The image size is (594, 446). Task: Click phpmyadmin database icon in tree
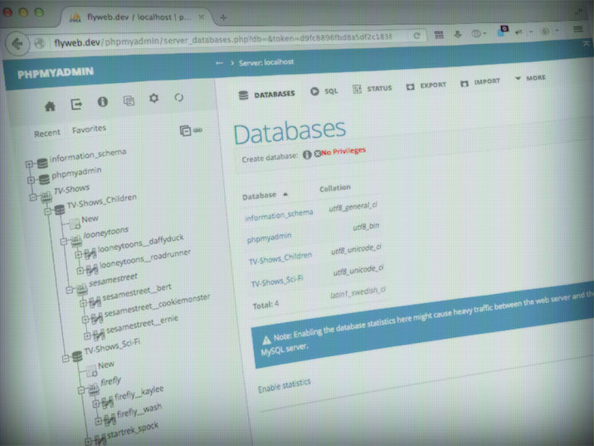pyautogui.click(x=44, y=179)
